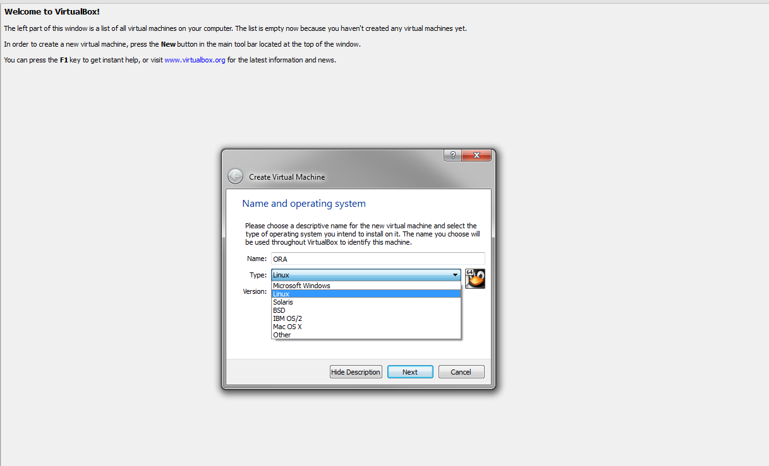Pick BSD from the Type list
Image resolution: width=769 pixels, height=466 pixels.
pos(366,310)
